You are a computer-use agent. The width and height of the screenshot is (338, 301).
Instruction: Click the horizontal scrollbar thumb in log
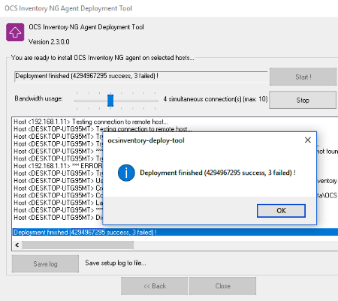(x=77, y=245)
